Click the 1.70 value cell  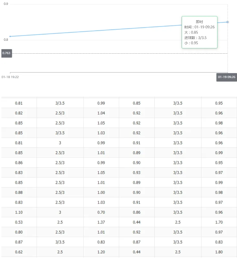click(x=219, y=222)
